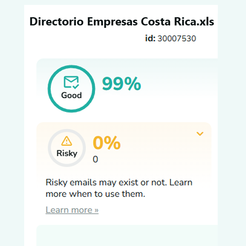Click the risky count 0 below the percentage
This screenshot has height=246, width=246.
tap(96, 159)
